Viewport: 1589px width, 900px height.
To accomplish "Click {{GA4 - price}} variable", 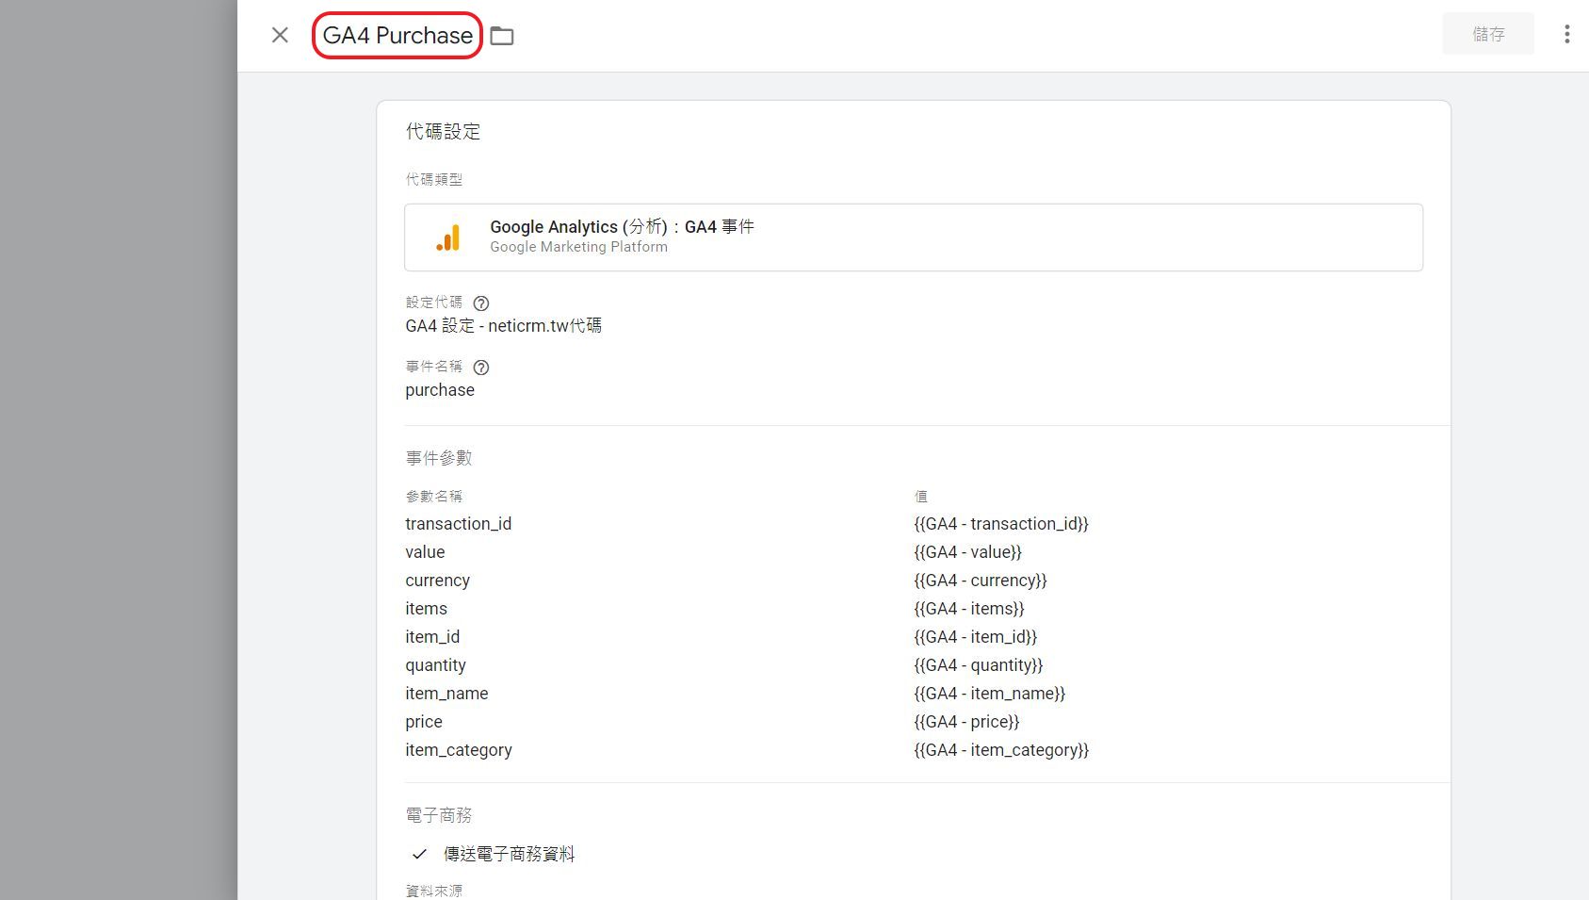I will pyautogui.click(x=966, y=722).
